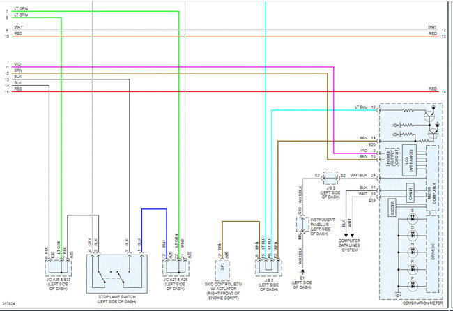The height and width of the screenshot is (311, 453).
Task: Click the BRN 14 terminal label
Action: point(367,138)
